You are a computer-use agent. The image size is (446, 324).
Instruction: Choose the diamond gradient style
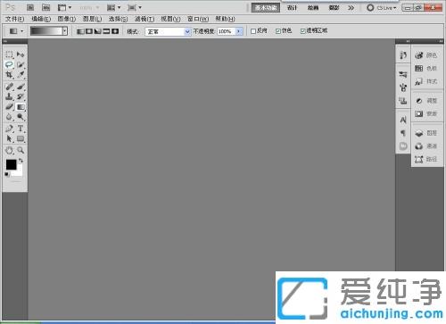pos(115,31)
